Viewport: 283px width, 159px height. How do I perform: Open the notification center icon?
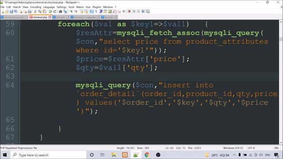click(276, 155)
